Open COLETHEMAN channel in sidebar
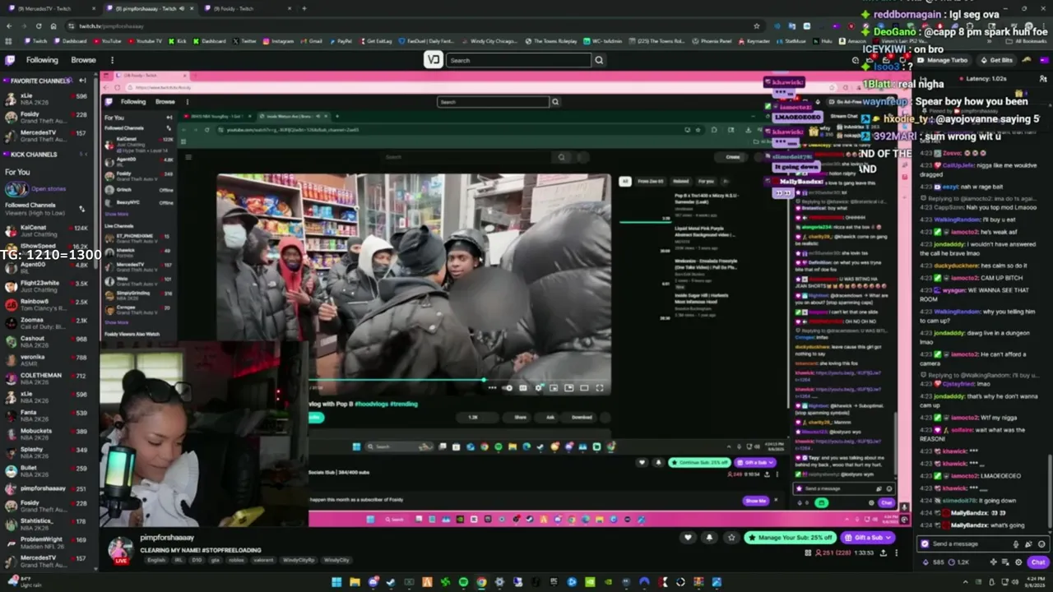This screenshot has width=1053, height=592. click(47, 378)
